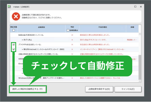The height and width of the screenshot is (102, 151).
Task: Click インターネットゾーン ActiveX reason text
Action: pyautogui.click(x=103, y=49)
